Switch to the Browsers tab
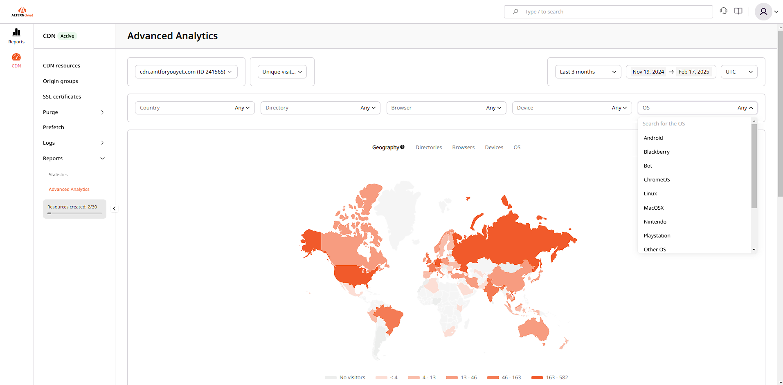Image resolution: width=783 pixels, height=385 pixels. coord(463,148)
